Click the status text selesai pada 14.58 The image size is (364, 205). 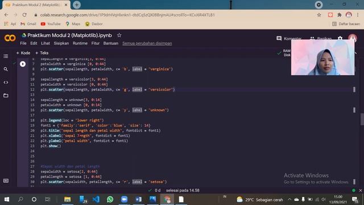pos(183,190)
